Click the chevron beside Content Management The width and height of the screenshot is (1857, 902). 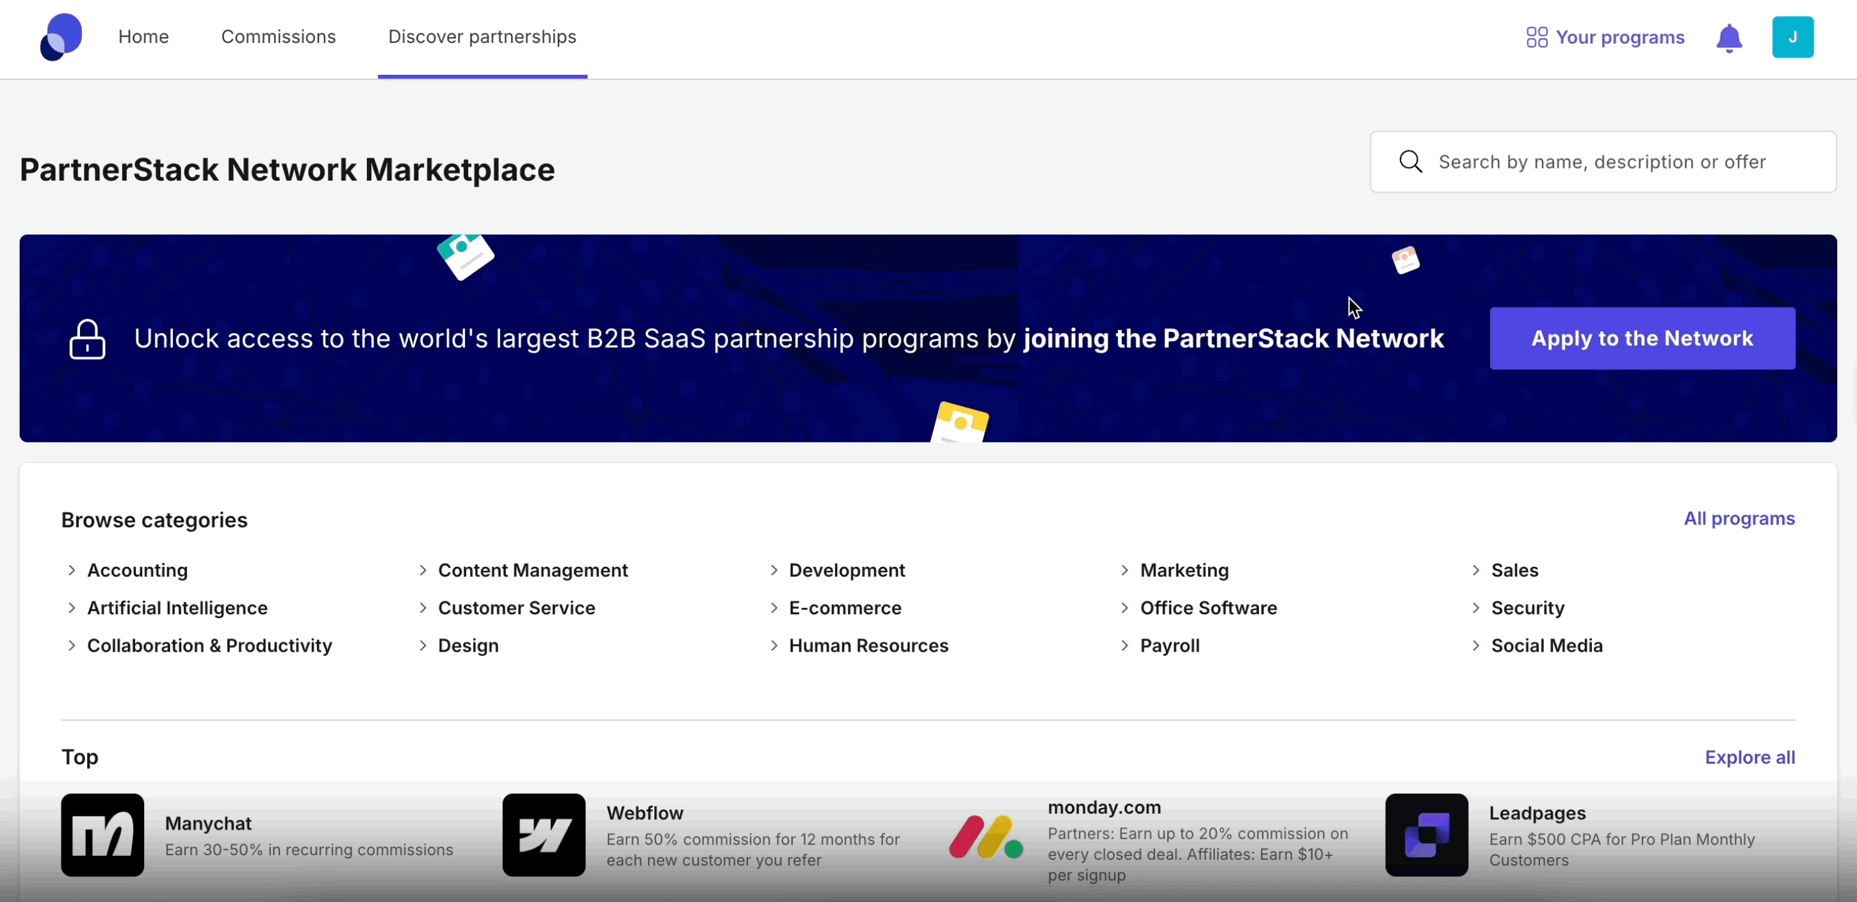(x=423, y=570)
